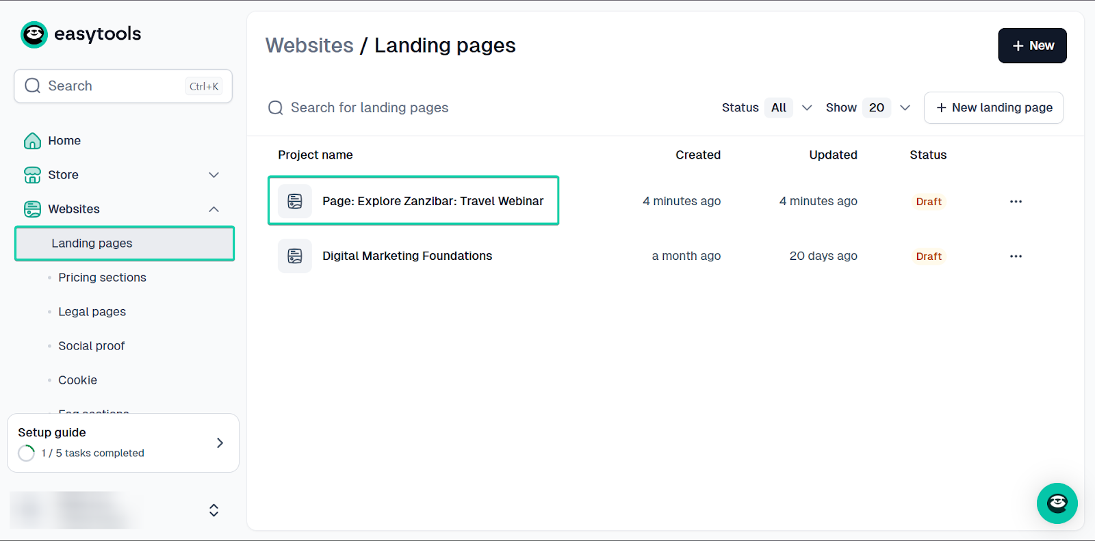Viewport: 1095px width, 541px height.
Task: Open three-dot menu for Digital Marketing Foundations
Action: 1016,256
